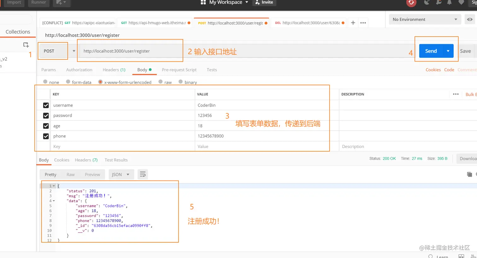Click the CoderBin value cell

point(267,105)
